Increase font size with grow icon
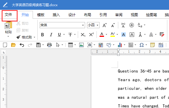Viewport: 169px width, 108px height. pos(105,25)
